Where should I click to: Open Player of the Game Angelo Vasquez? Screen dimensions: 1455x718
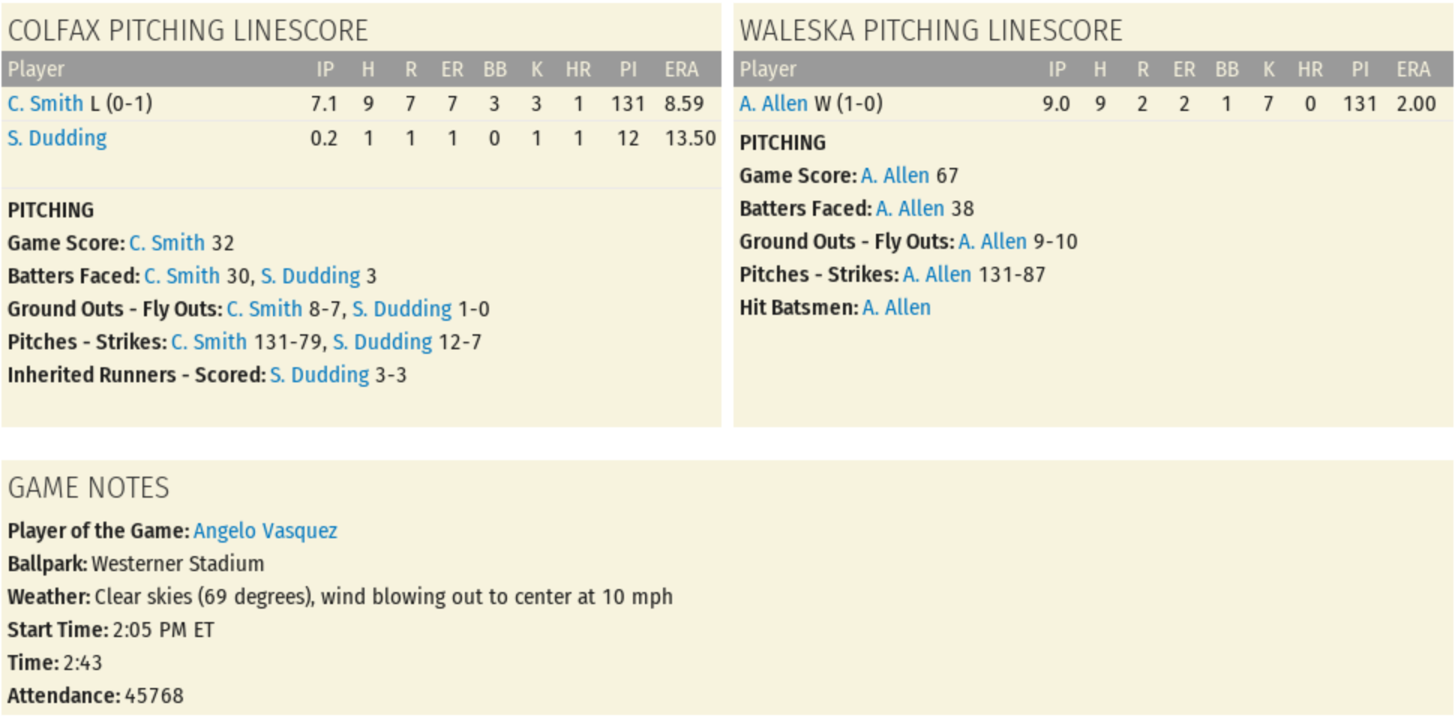(265, 531)
